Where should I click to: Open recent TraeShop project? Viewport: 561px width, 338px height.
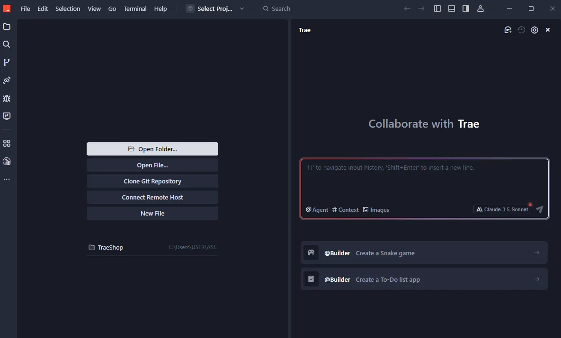(152, 247)
